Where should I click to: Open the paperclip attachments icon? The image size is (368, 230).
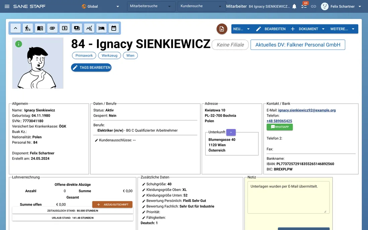(x=52, y=28)
